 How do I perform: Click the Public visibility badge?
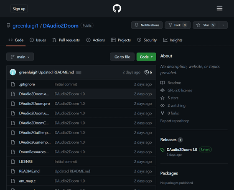pyautogui.click(x=87, y=25)
